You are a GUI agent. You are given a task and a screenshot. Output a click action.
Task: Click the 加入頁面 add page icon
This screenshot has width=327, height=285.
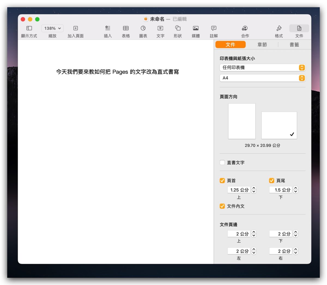point(75,28)
